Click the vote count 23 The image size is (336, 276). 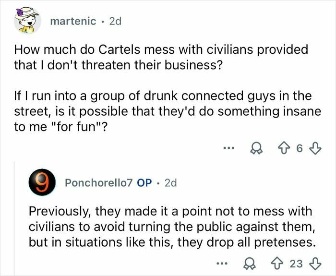(x=297, y=264)
